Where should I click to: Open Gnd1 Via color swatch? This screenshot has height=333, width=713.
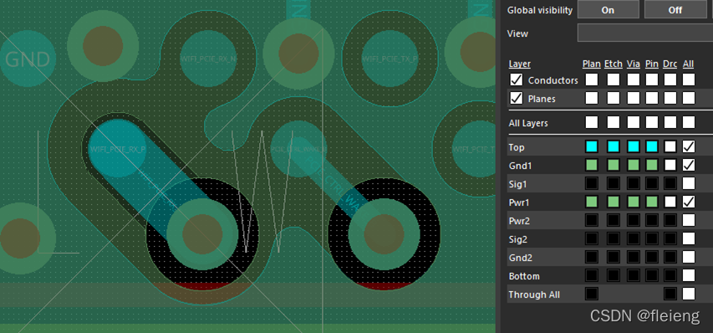click(x=634, y=165)
